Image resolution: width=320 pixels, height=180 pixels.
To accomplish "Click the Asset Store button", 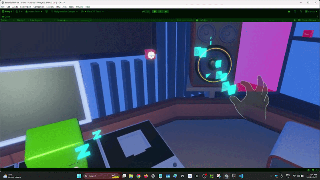I will [x=33, y=12].
